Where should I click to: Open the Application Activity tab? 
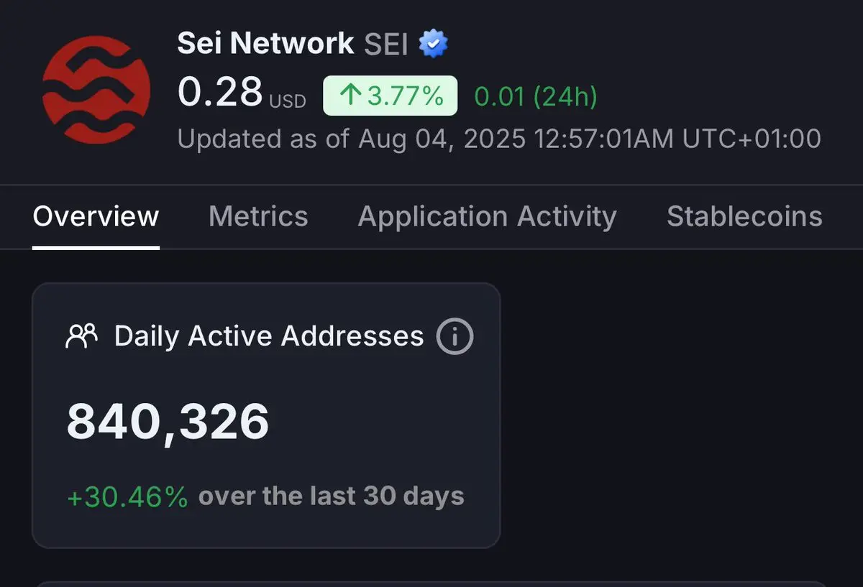point(488,216)
